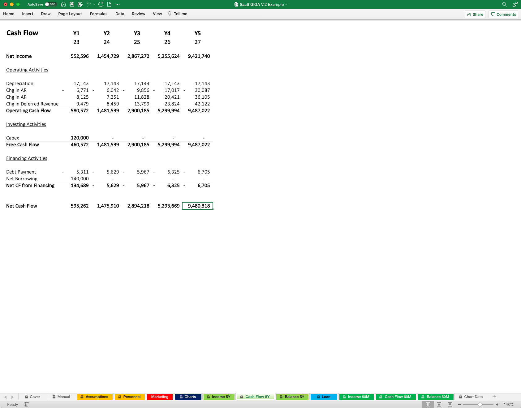Click the Comments button
Viewport: 521px width, 408px height.
click(503, 14)
